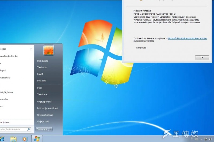Open Tietokone in Start menu
214x142 pixels.
click(x=42, y=94)
